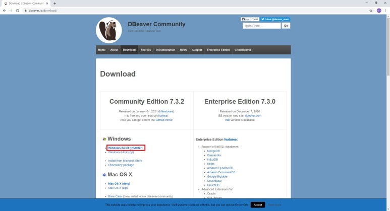Image resolution: width=390 pixels, height=211 pixels.
Task: Open the license link
Action: [x=163, y=116]
